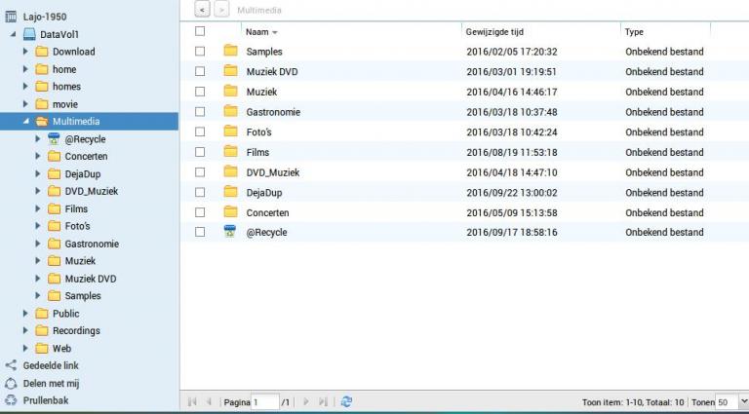Screen dimensions: 749x414
Task: Go to the last page arrow
Action: (323, 401)
